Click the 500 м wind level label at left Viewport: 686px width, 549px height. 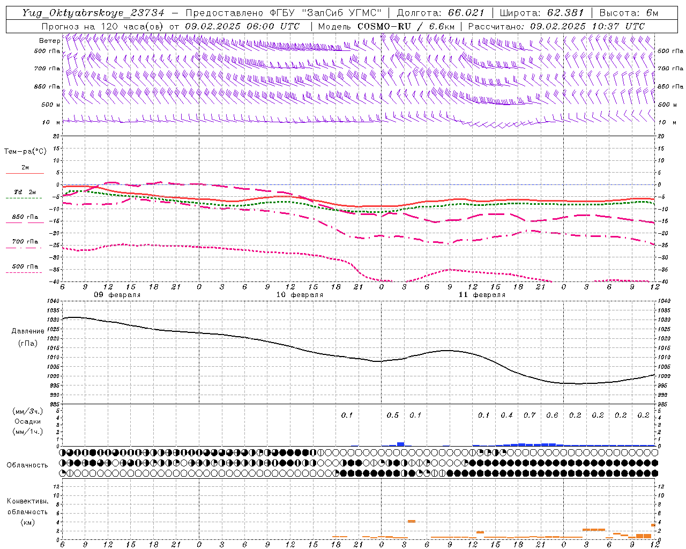[50, 105]
